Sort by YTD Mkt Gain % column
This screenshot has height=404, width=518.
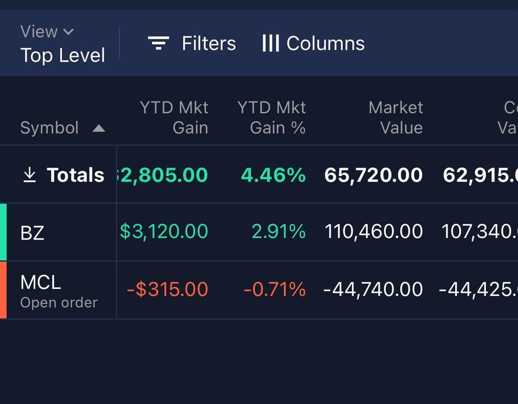pos(271,118)
